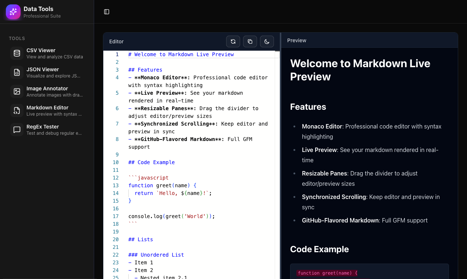The image size is (467, 279).
Task: Copy the markdown using the copy icon
Action: pyautogui.click(x=250, y=41)
